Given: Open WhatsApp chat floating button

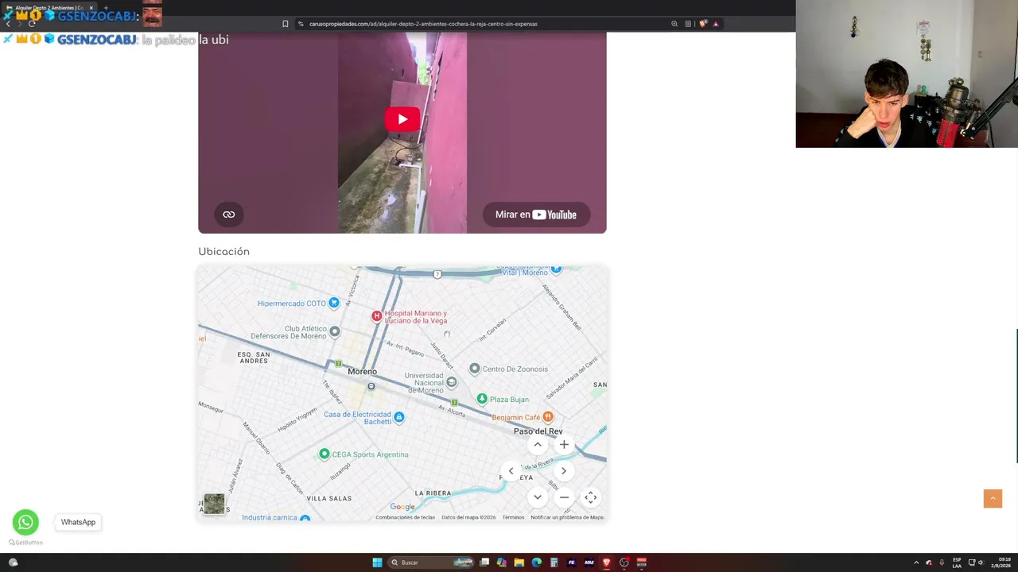Looking at the screenshot, I should pyautogui.click(x=25, y=522).
